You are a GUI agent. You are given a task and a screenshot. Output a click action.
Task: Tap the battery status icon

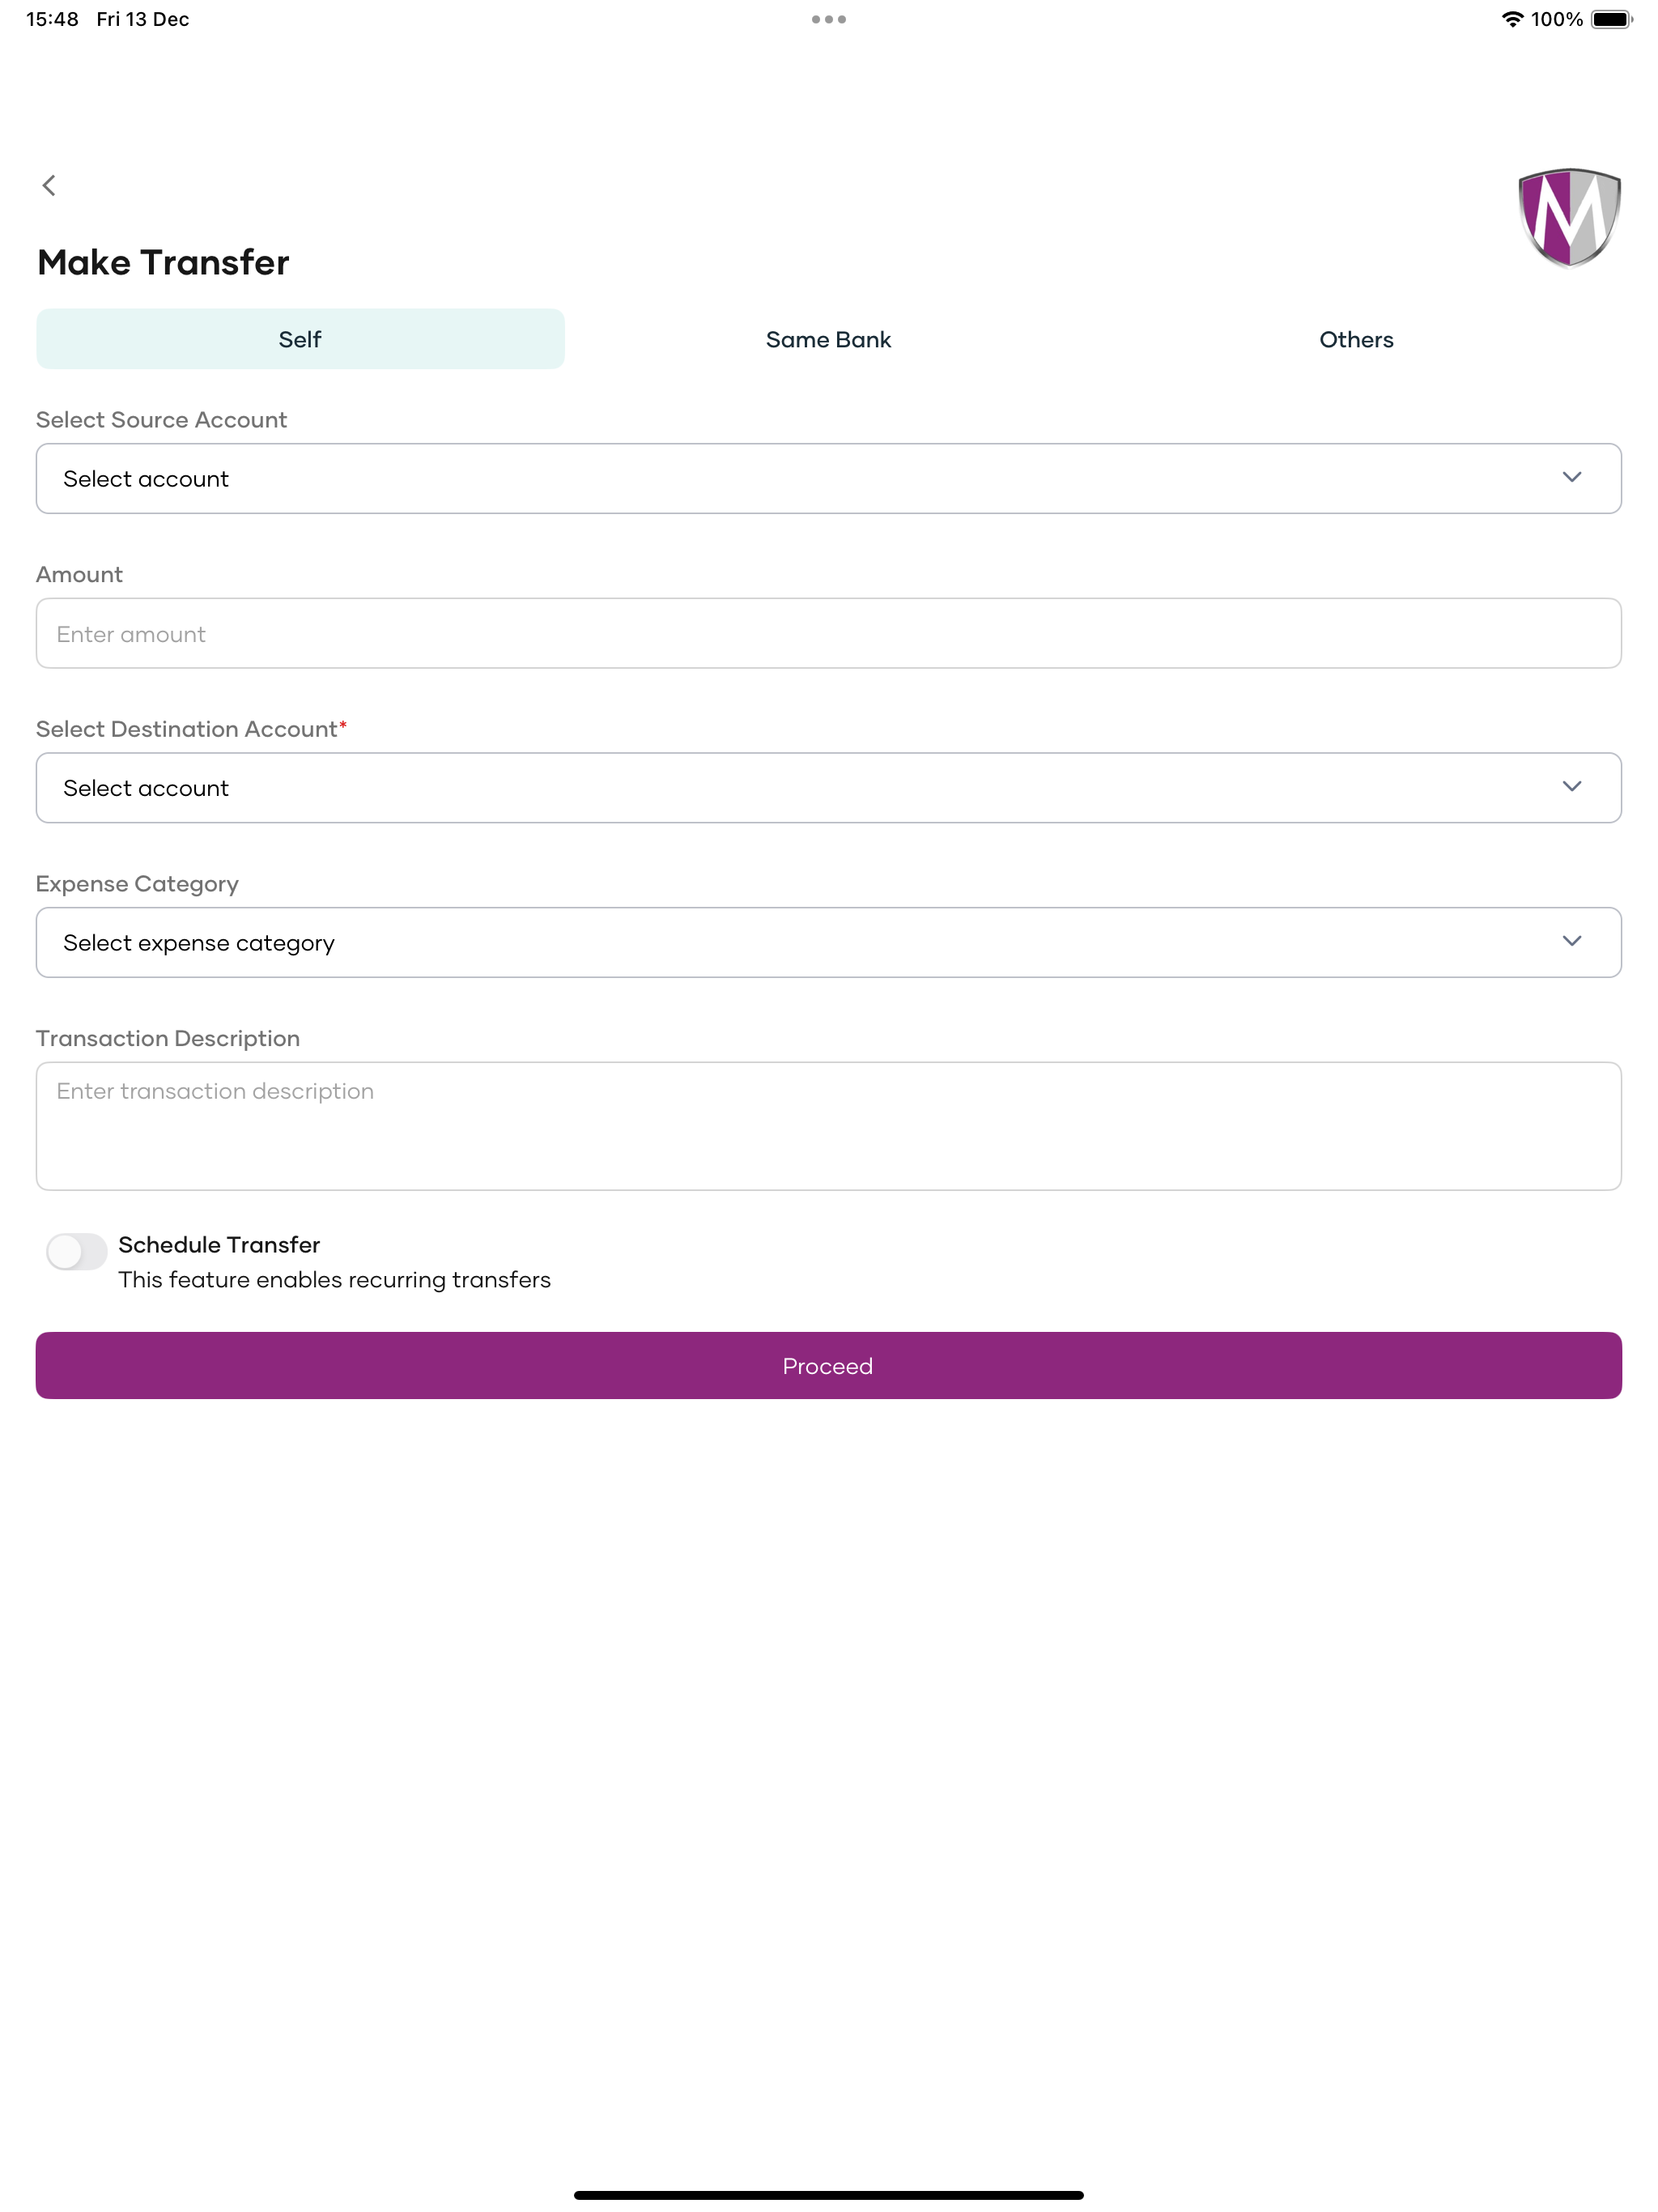pos(1611,19)
